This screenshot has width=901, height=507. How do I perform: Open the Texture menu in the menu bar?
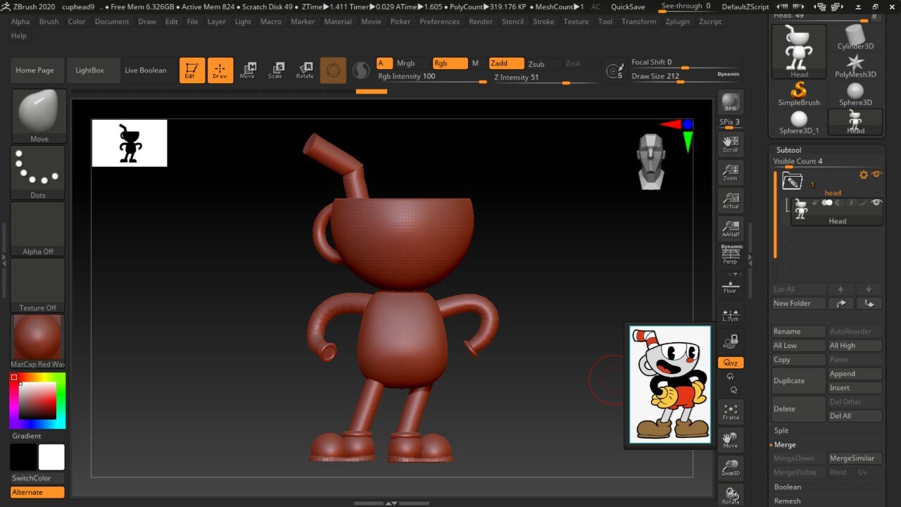click(576, 22)
